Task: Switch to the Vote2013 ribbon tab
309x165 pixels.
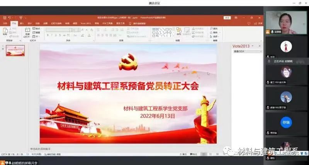Action: (x=86, y=24)
